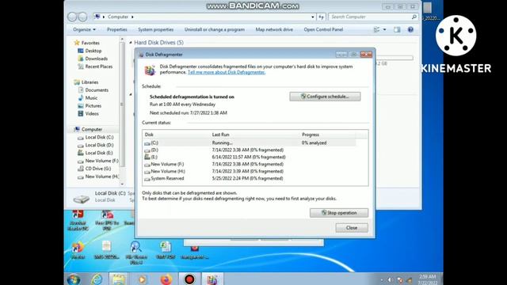Select Music library in navigation pane
The height and width of the screenshot is (285, 507).
91,97
